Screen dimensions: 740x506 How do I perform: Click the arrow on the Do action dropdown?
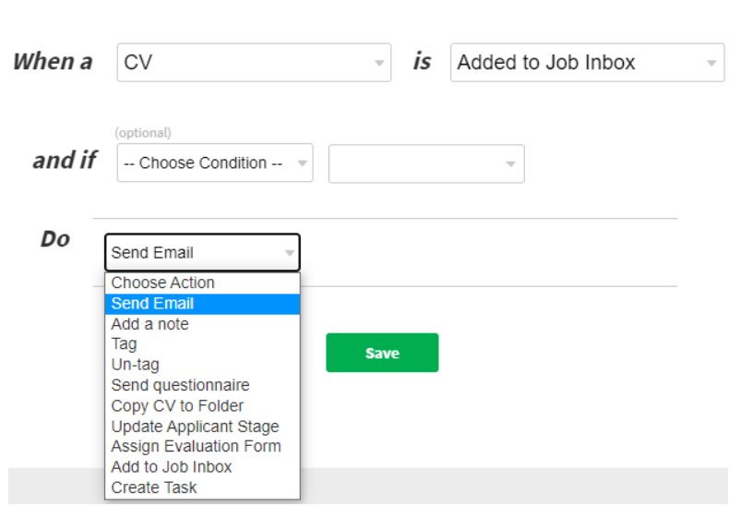pyautogui.click(x=289, y=252)
